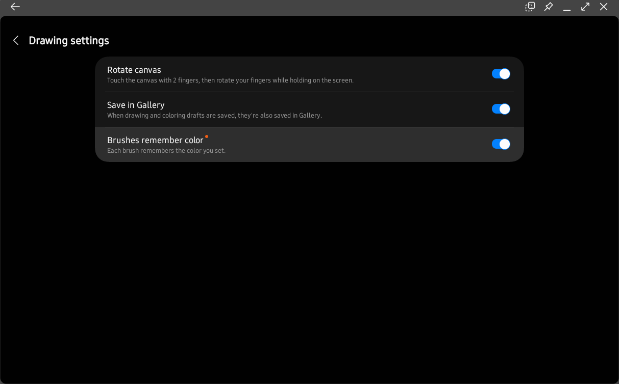Viewport: 619px width, 384px height.
Task: Expand window with the diagonal arrows icon
Action: coord(585,7)
